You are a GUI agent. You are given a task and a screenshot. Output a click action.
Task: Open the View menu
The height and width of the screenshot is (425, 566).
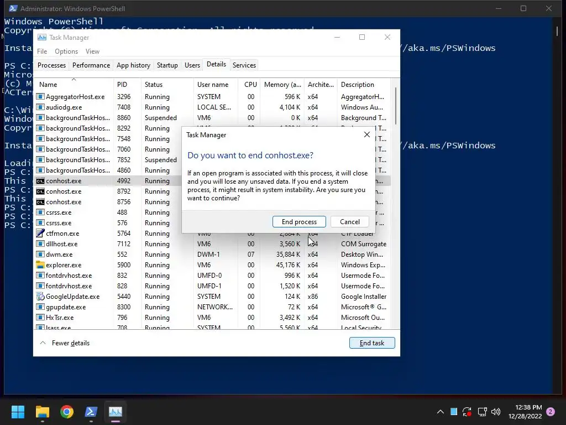(92, 51)
